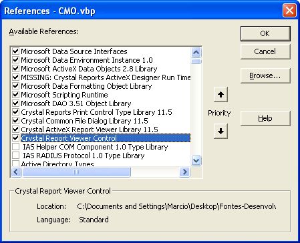The image size is (300, 243).
Task: Select 'IAS RADIUS Protocol 1.0 Type Library' text
Action: coord(84,156)
